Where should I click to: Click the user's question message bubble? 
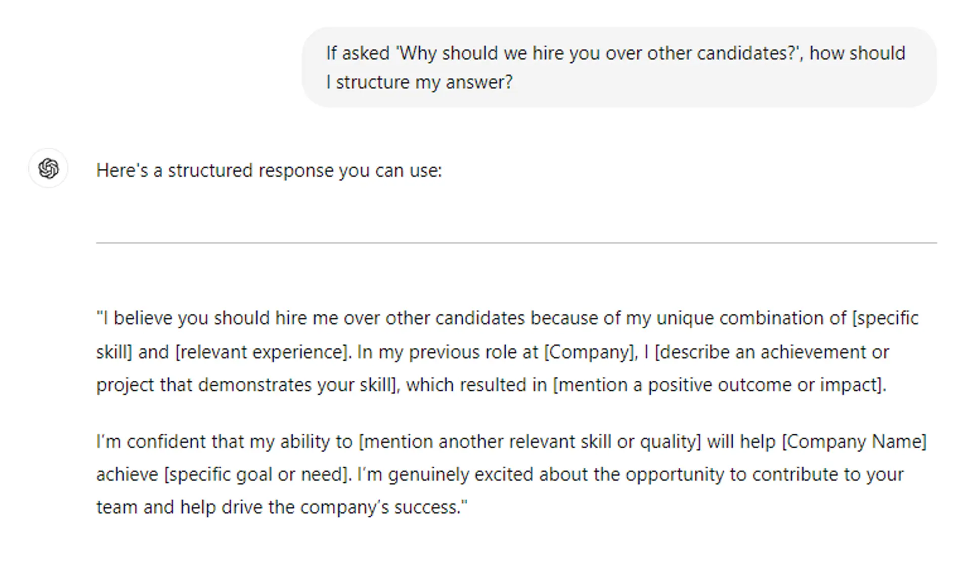tap(619, 67)
